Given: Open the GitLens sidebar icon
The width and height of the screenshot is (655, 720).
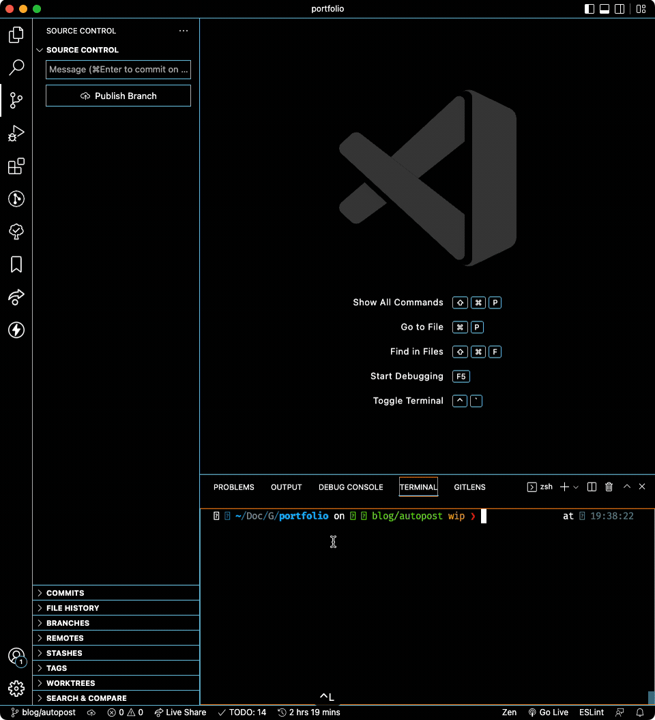Looking at the screenshot, I should coord(16,199).
